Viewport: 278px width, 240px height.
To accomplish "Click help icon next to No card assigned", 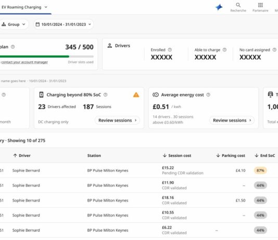I will pyautogui.click(x=274, y=50).
